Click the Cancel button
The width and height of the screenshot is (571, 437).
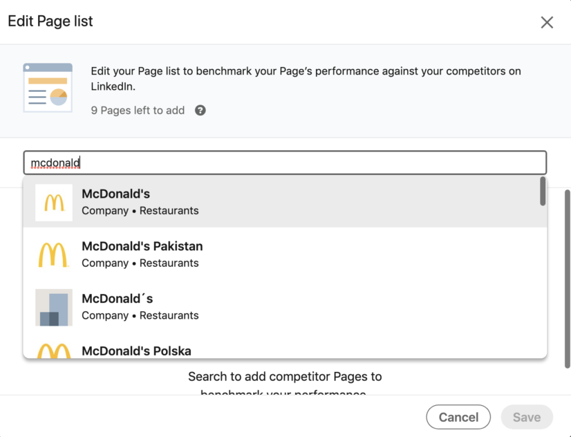(x=458, y=417)
